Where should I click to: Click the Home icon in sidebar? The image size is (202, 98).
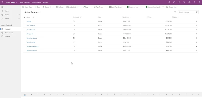coord(2,11)
